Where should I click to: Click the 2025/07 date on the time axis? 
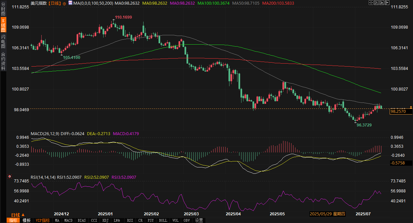(363, 214)
